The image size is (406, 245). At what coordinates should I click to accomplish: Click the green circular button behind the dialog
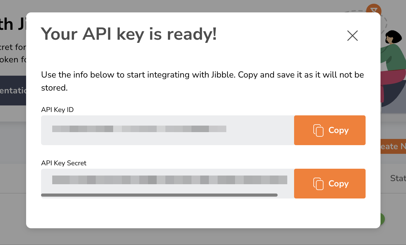[383, 219]
